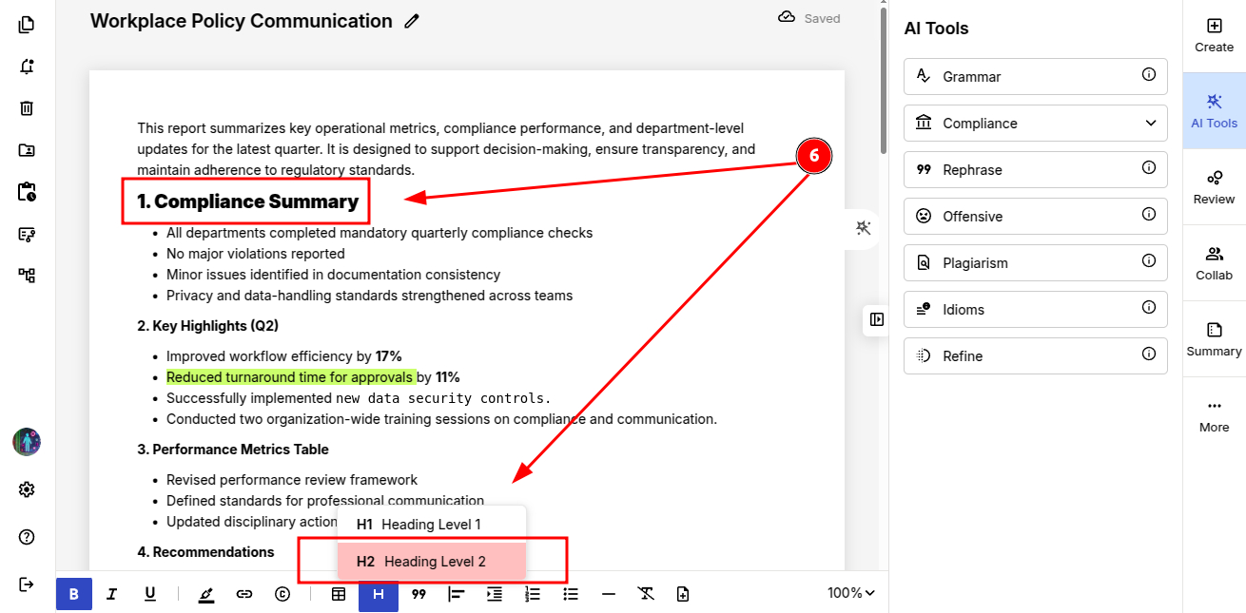
Task: Open the trash icon in left sidebar
Action: tap(27, 108)
